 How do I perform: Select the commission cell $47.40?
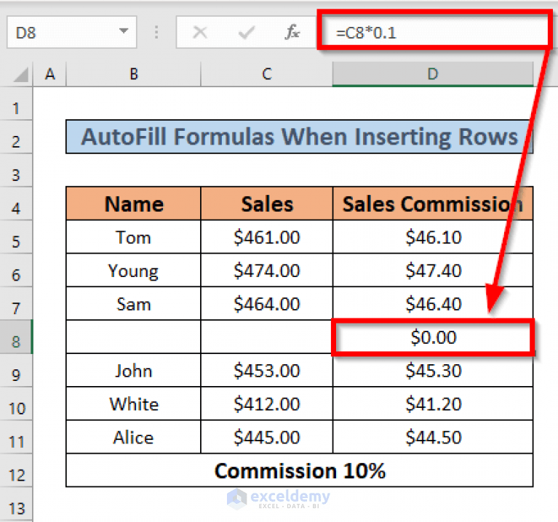433,270
